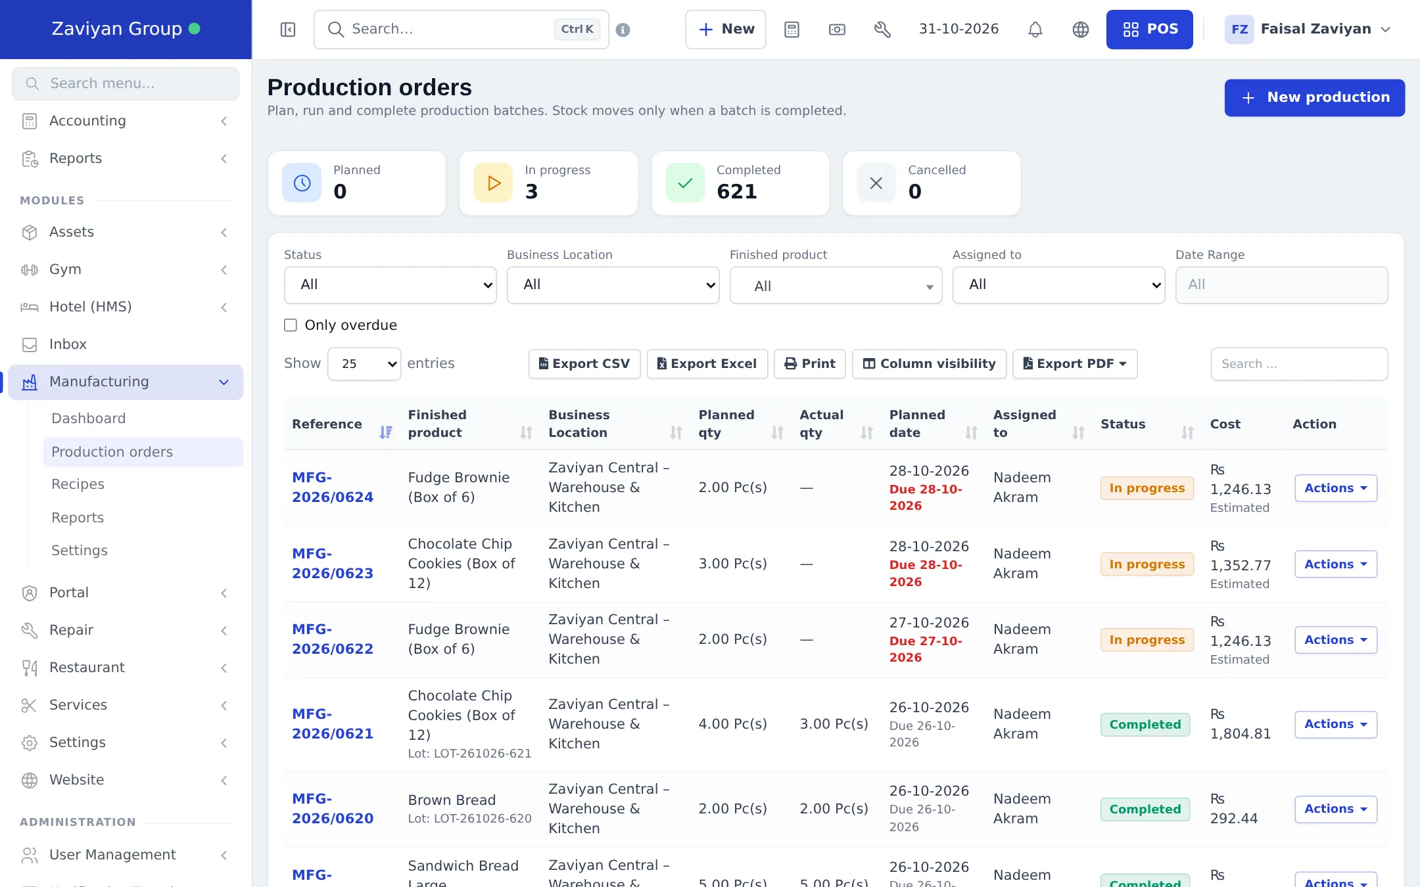Open the calculator icon in top bar

[x=792, y=30]
